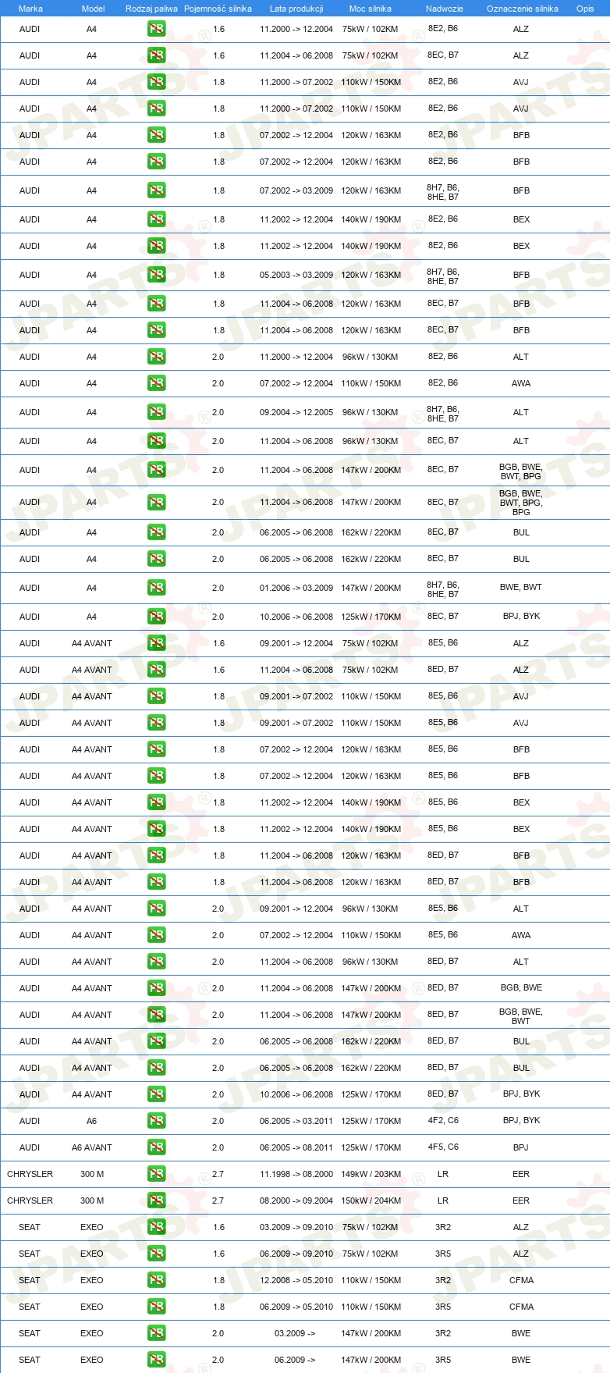This screenshot has height=1373, width=610.
Task: Click the 4F2, C6 body cell
Action: click(x=443, y=1120)
